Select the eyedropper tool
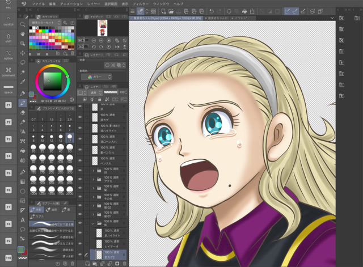The height and width of the screenshot is (267, 363). 23,82
